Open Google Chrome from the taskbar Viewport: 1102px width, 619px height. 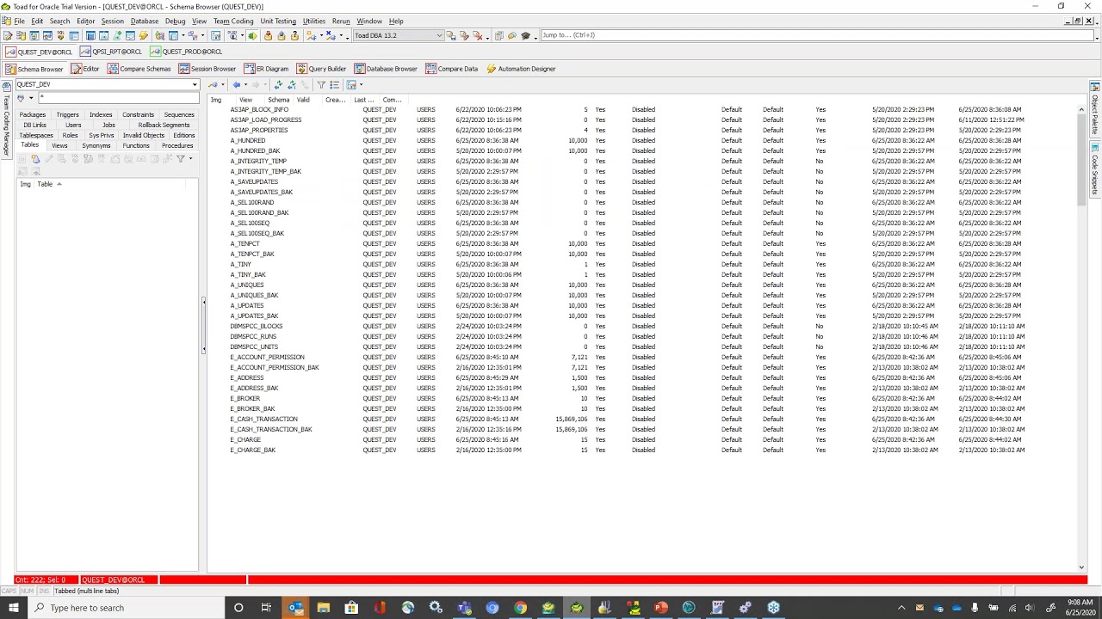coord(520,608)
